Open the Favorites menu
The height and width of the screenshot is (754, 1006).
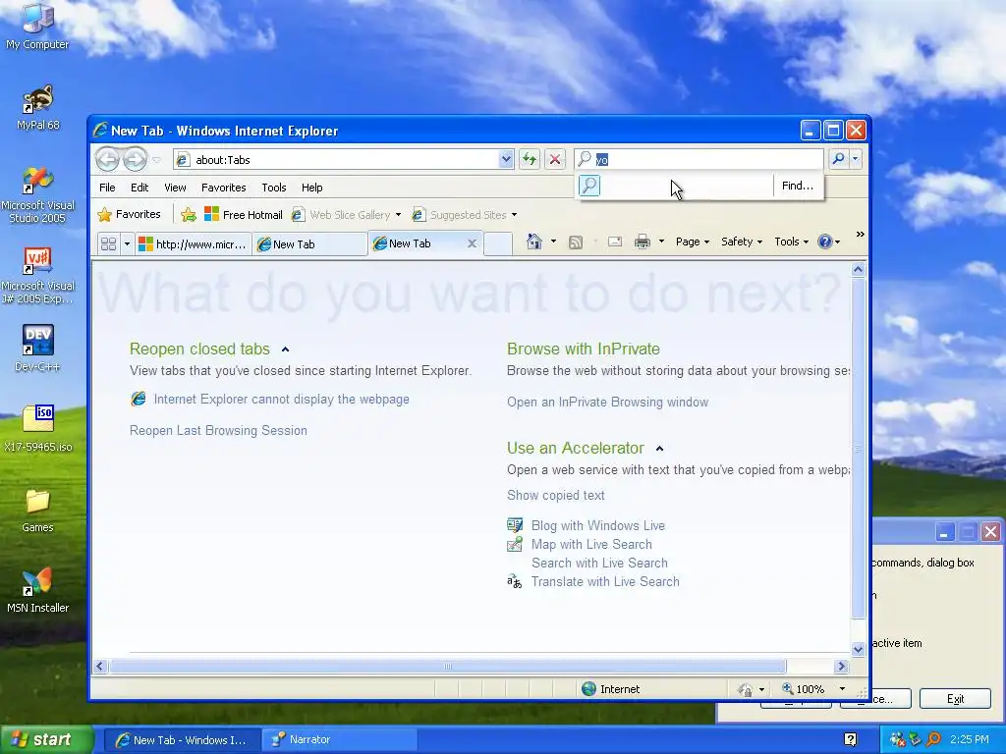[x=223, y=188]
